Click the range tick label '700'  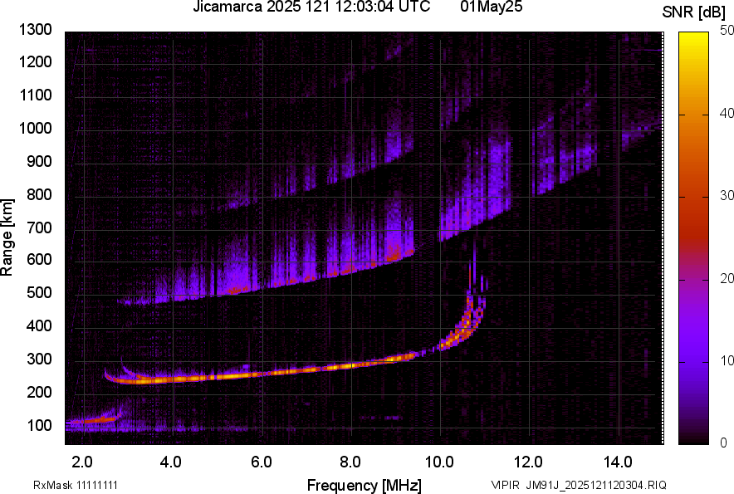point(39,227)
